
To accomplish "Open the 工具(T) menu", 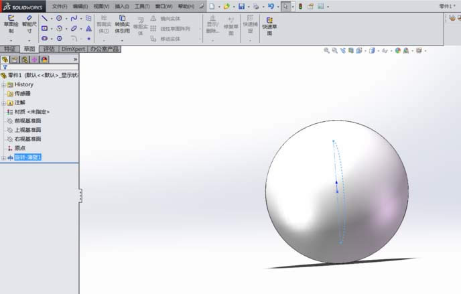I will pyautogui.click(x=142, y=6).
